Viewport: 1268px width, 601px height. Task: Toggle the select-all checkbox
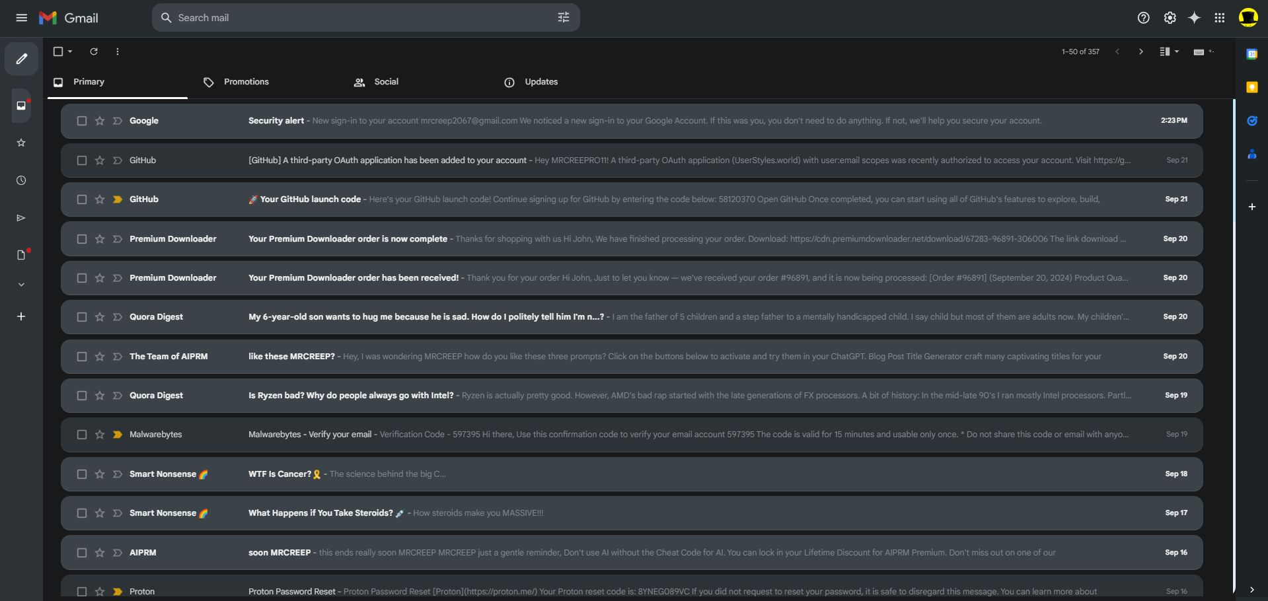coord(58,52)
